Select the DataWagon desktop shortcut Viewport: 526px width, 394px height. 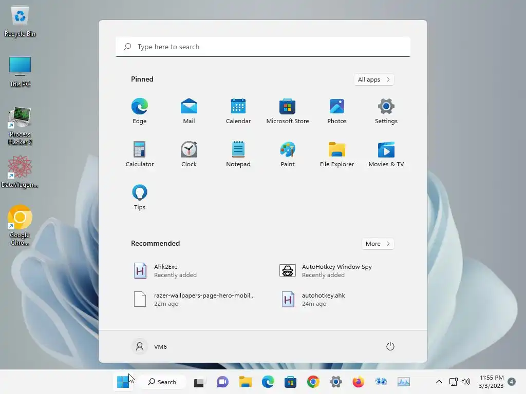tap(20, 172)
